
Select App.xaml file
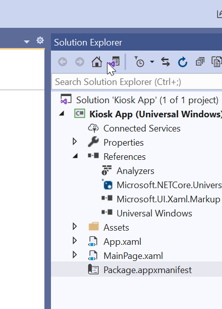pyautogui.click(x=122, y=242)
